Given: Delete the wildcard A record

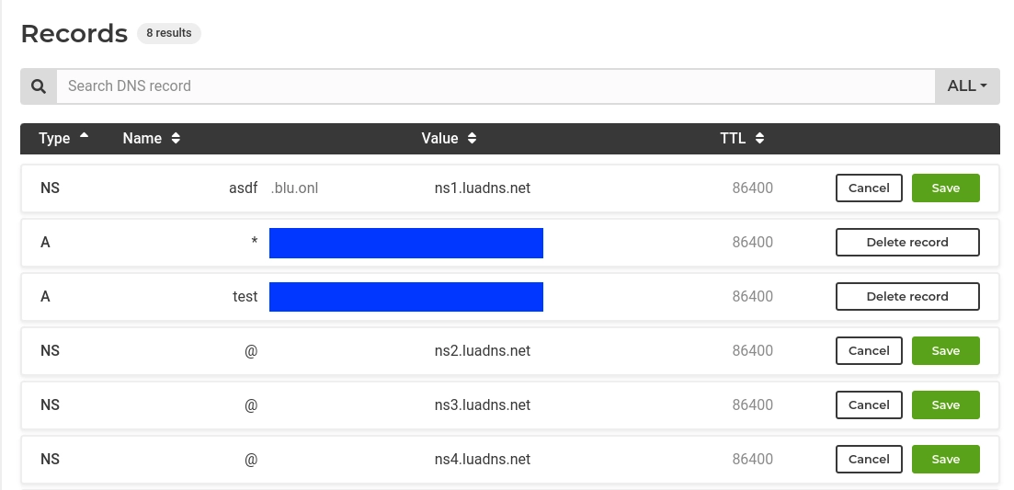Looking at the screenshot, I should pyautogui.click(x=907, y=243).
